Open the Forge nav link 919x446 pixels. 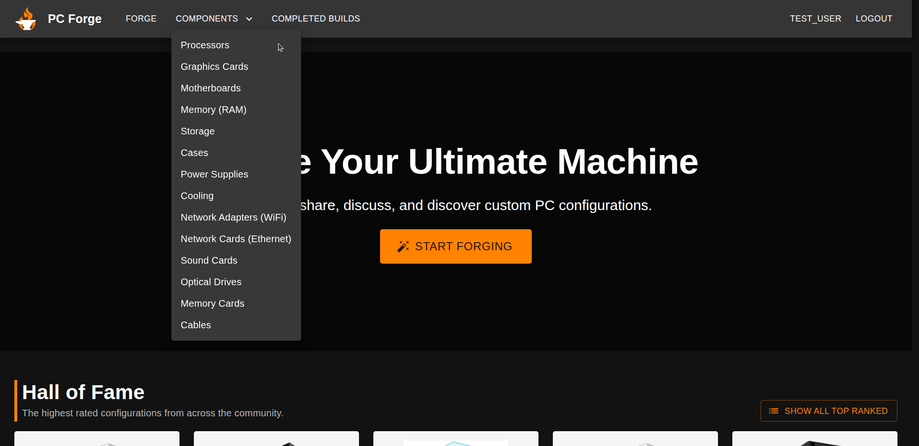click(x=141, y=19)
